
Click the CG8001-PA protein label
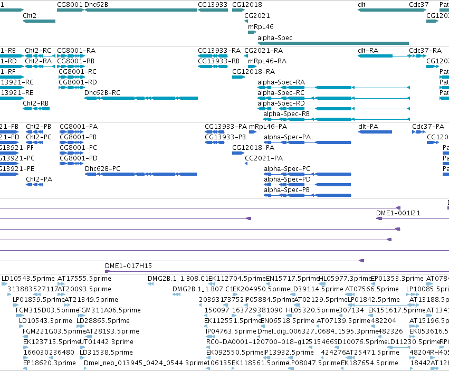click(79, 127)
